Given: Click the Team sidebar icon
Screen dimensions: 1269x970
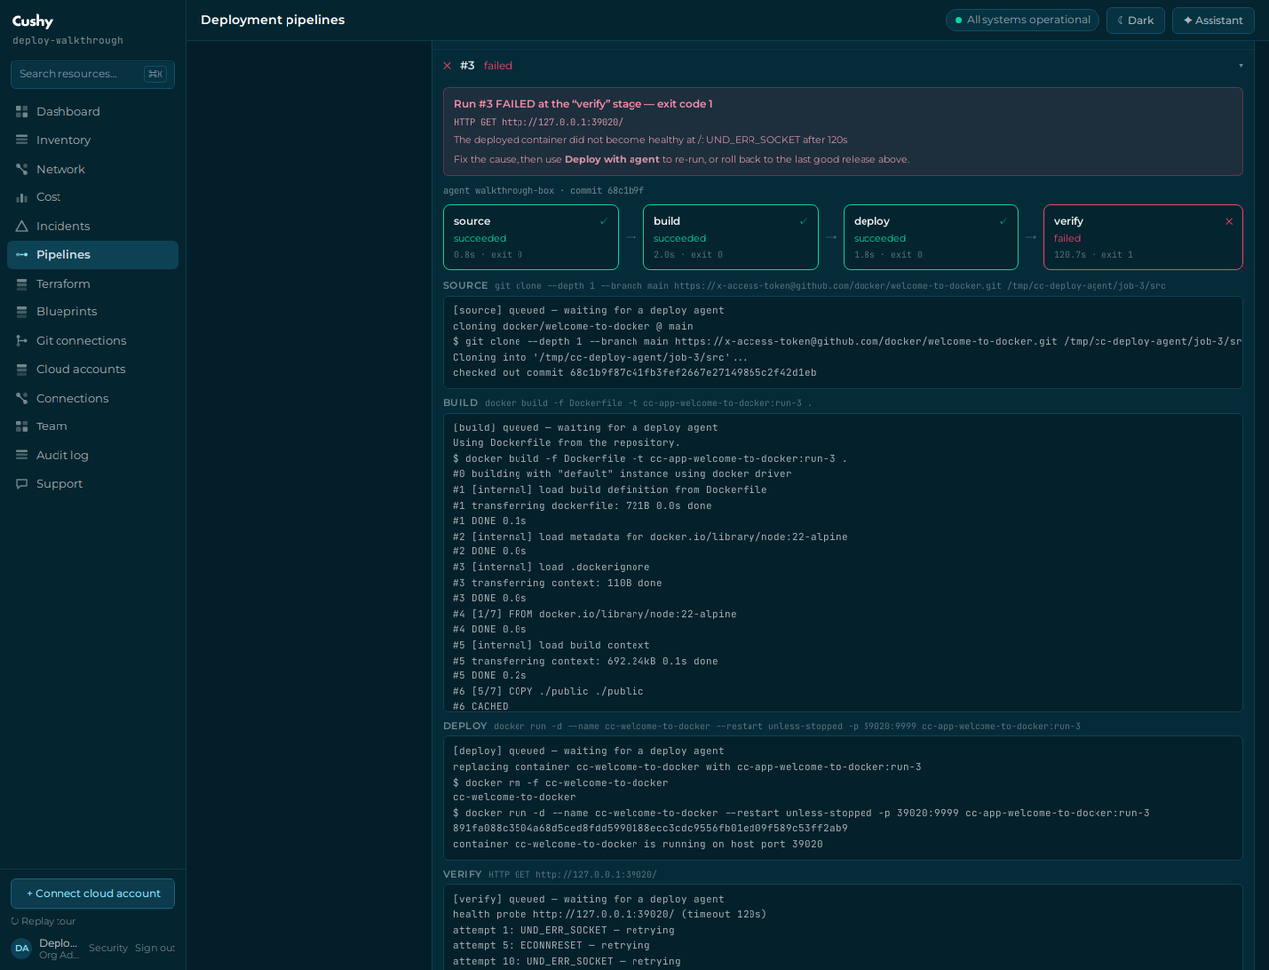Looking at the screenshot, I should 22,426.
